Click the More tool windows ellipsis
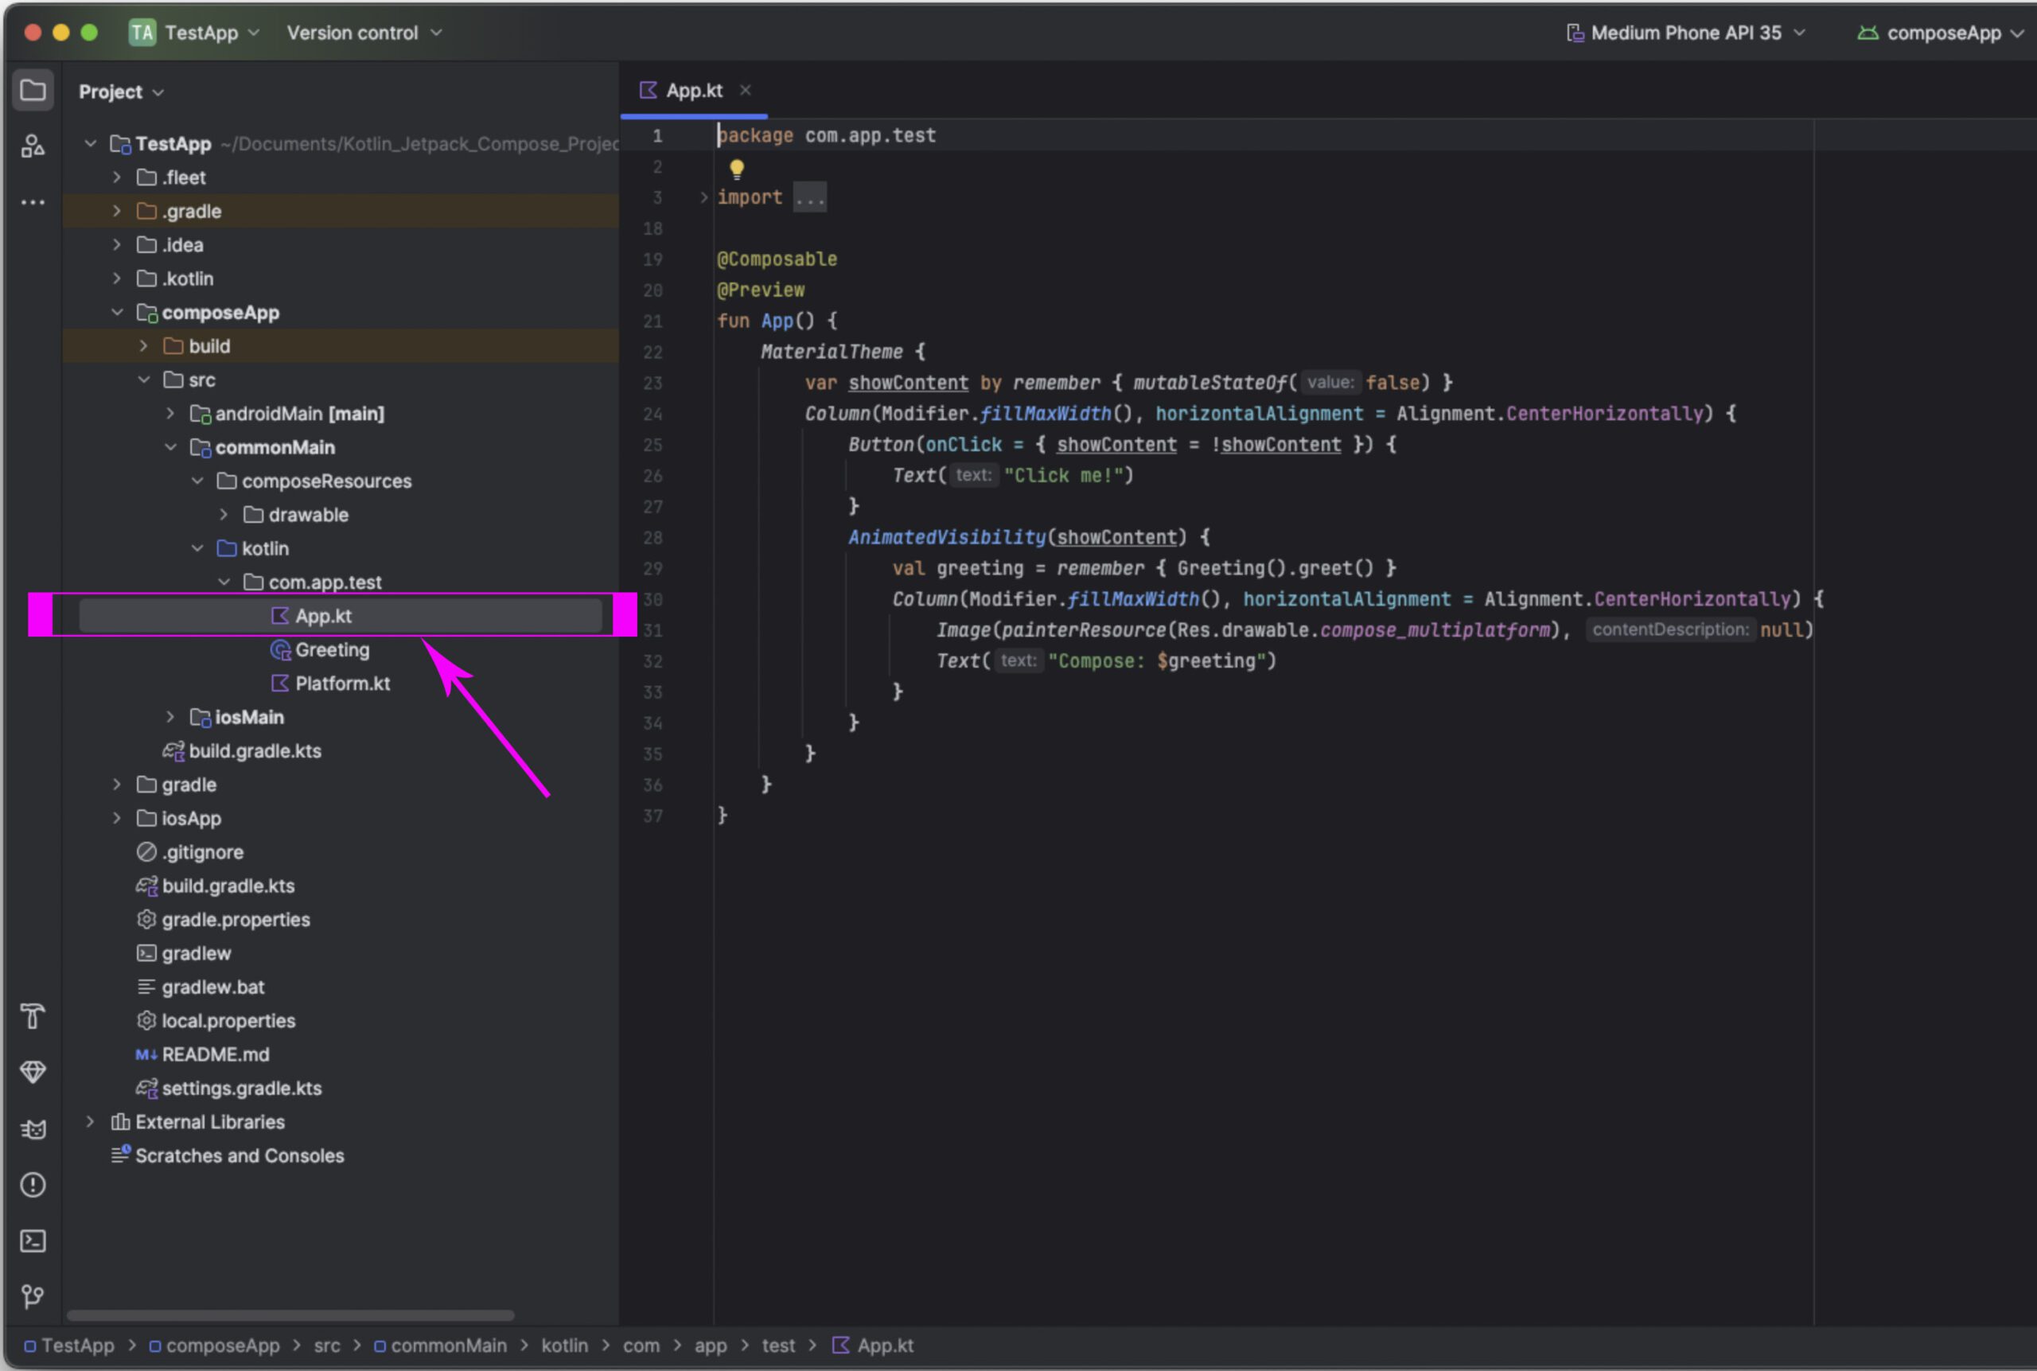The height and width of the screenshot is (1371, 2037). (33, 202)
